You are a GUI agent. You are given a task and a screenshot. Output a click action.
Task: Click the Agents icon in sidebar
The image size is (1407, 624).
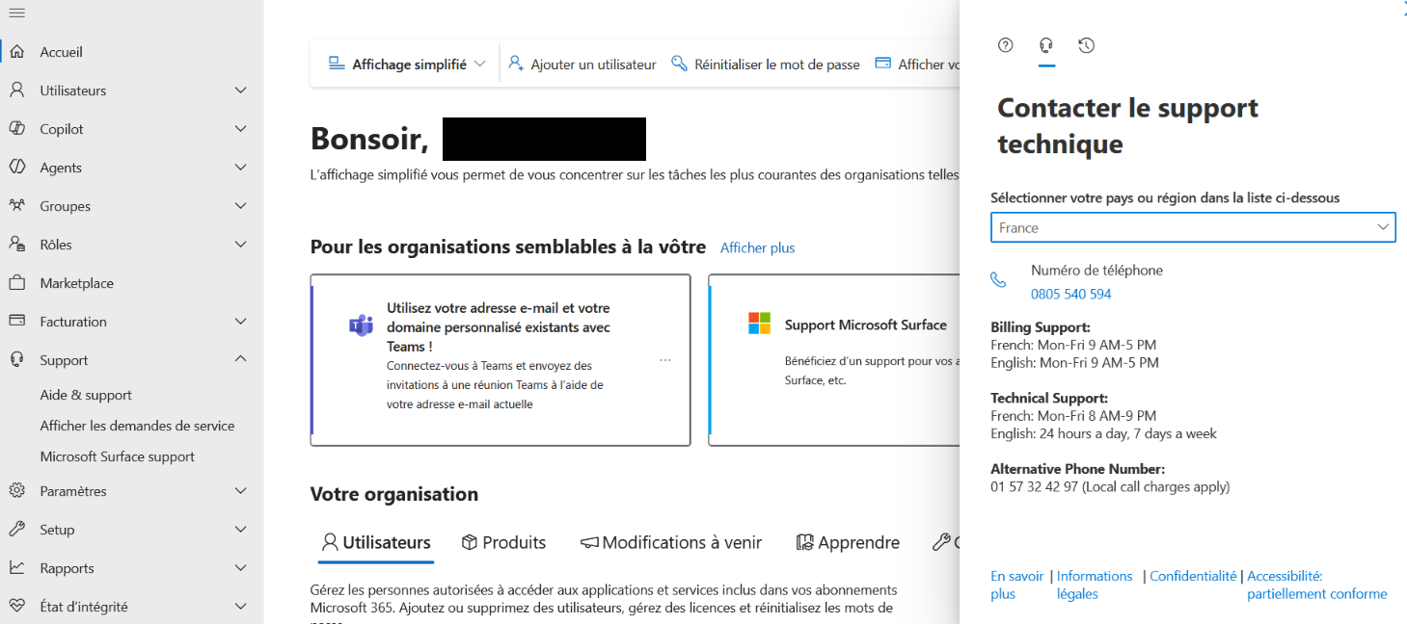[16, 168]
